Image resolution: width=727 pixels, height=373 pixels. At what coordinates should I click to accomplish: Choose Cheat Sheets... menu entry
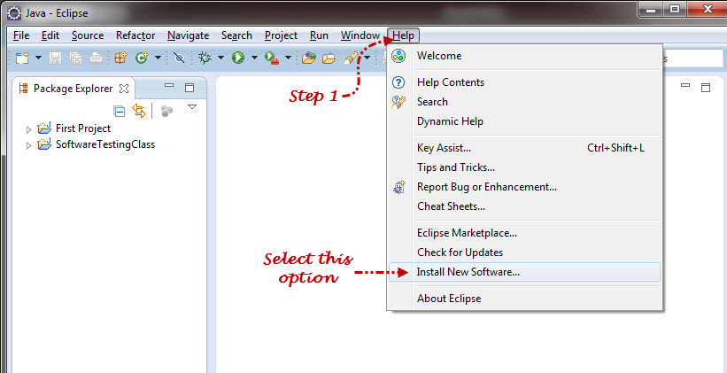(524, 206)
